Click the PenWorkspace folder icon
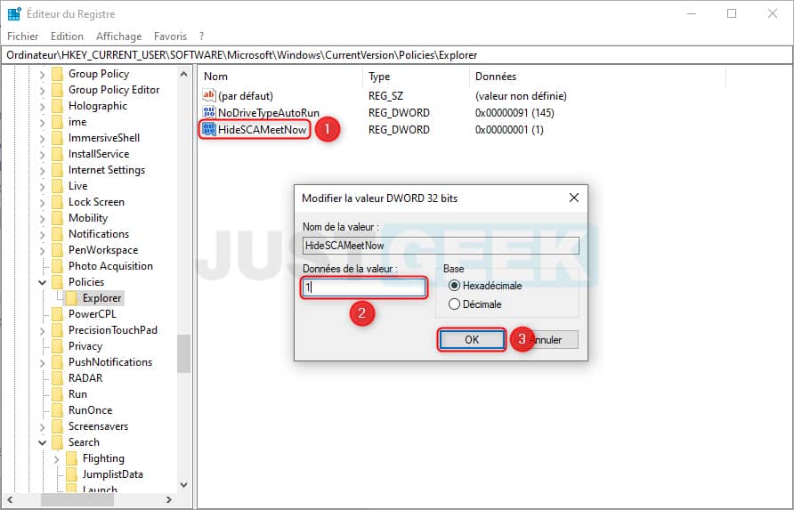Image resolution: width=794 pixels, height=510 pixels. tap(58, 250)
